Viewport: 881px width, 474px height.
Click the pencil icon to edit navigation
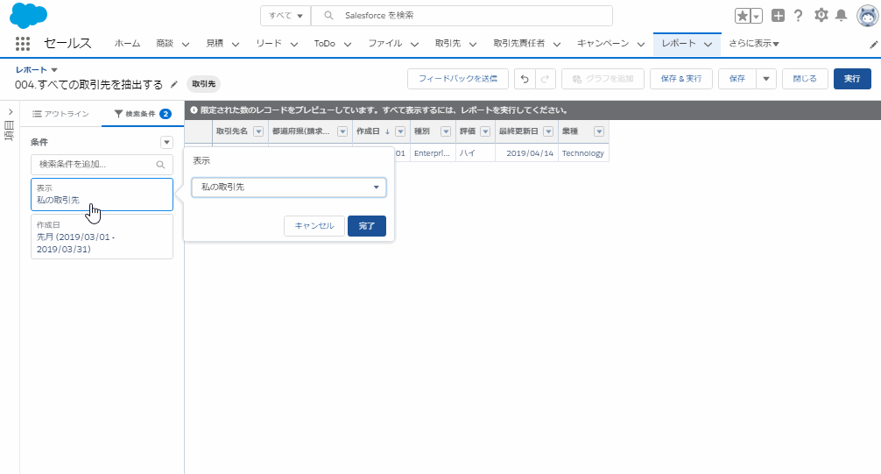click(873, 45)
